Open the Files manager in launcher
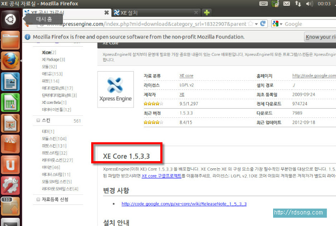Viewport: 336px width, 226px height. (x=10, y=40)
